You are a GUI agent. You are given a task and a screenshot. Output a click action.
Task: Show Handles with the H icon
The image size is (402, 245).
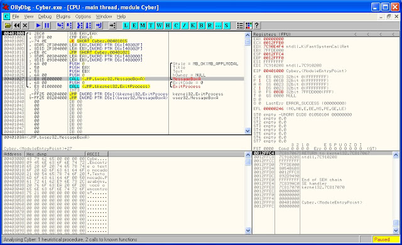168,25
